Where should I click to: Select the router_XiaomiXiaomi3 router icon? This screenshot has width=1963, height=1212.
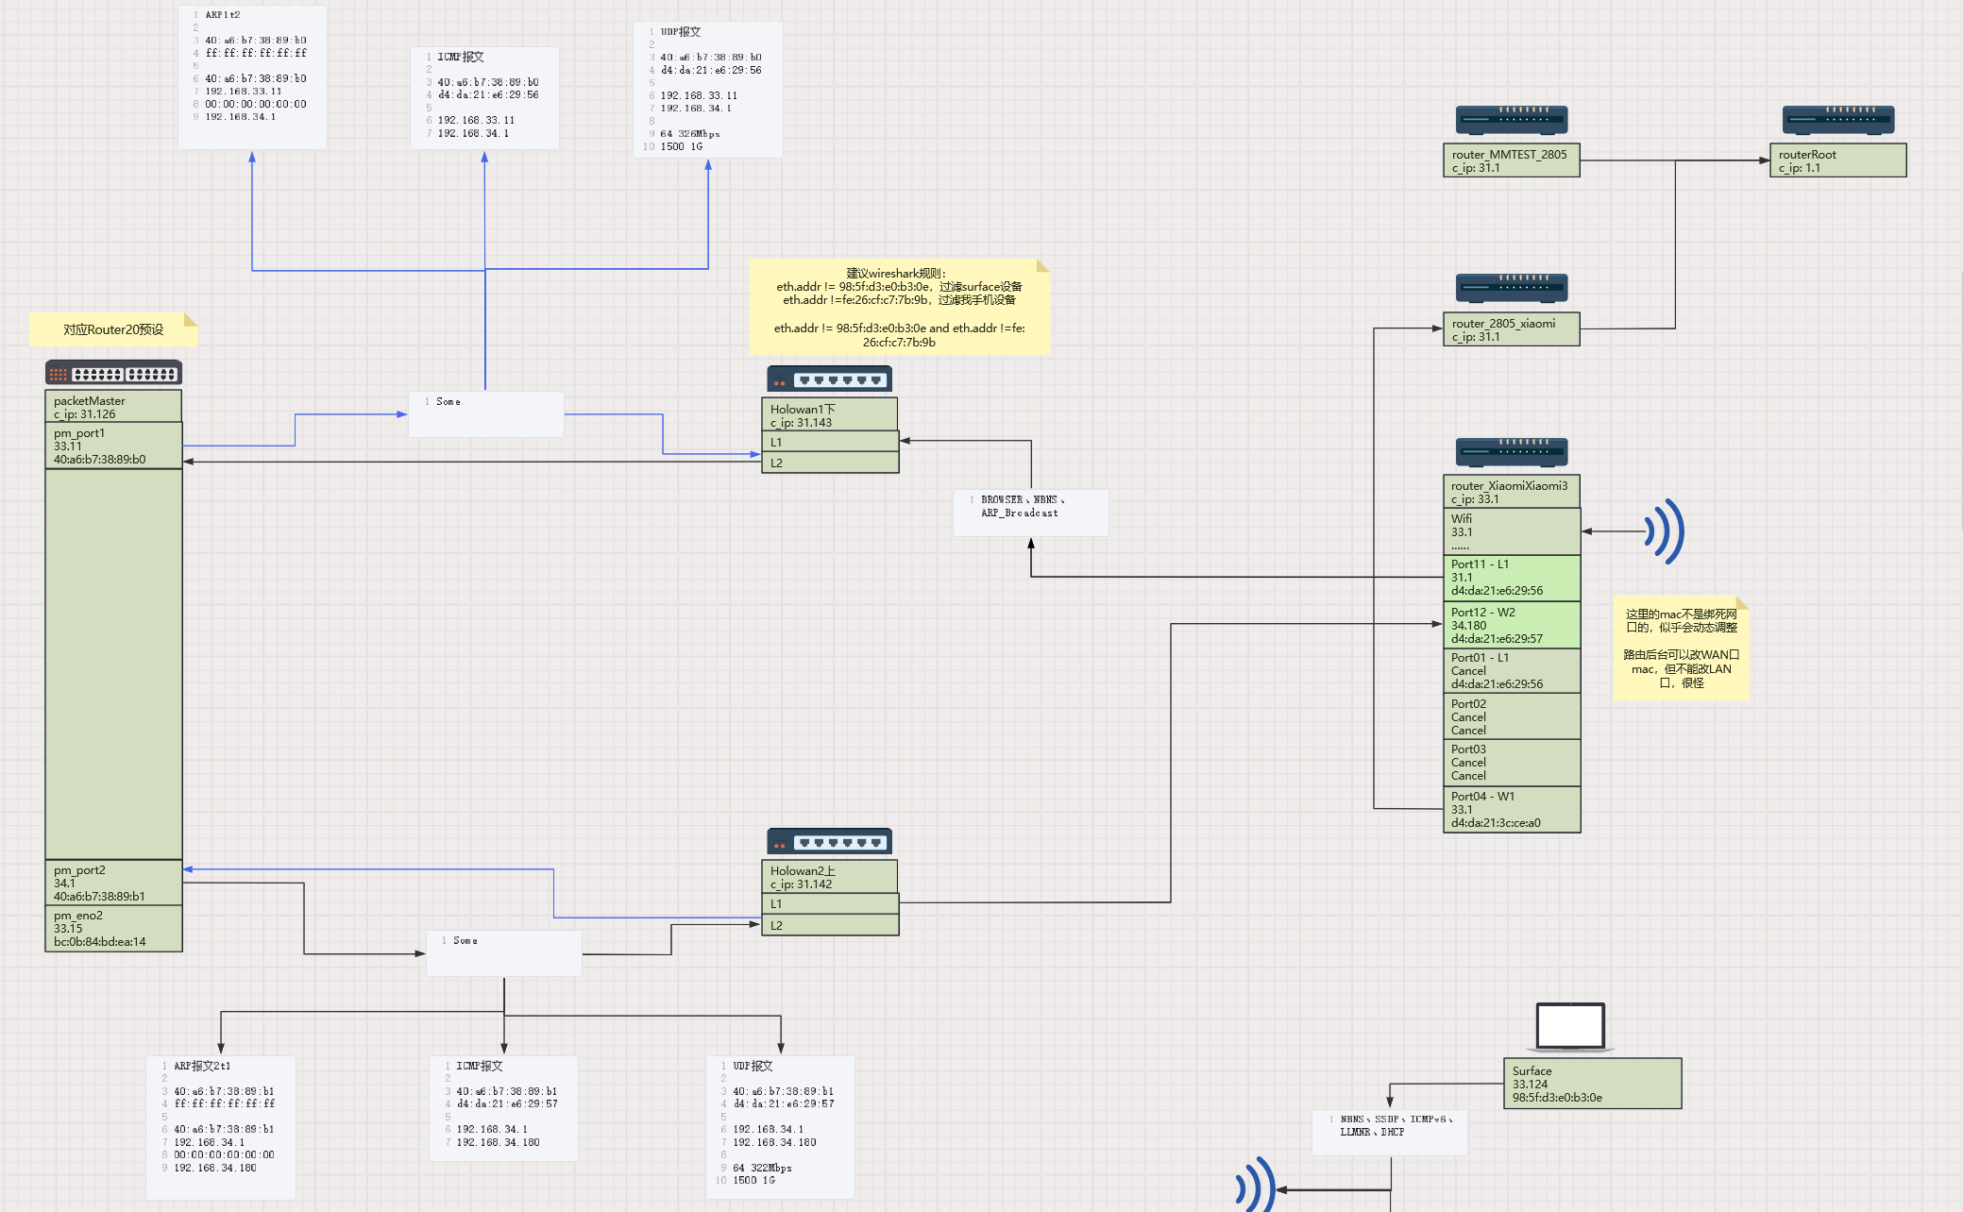click(1511, 452)
